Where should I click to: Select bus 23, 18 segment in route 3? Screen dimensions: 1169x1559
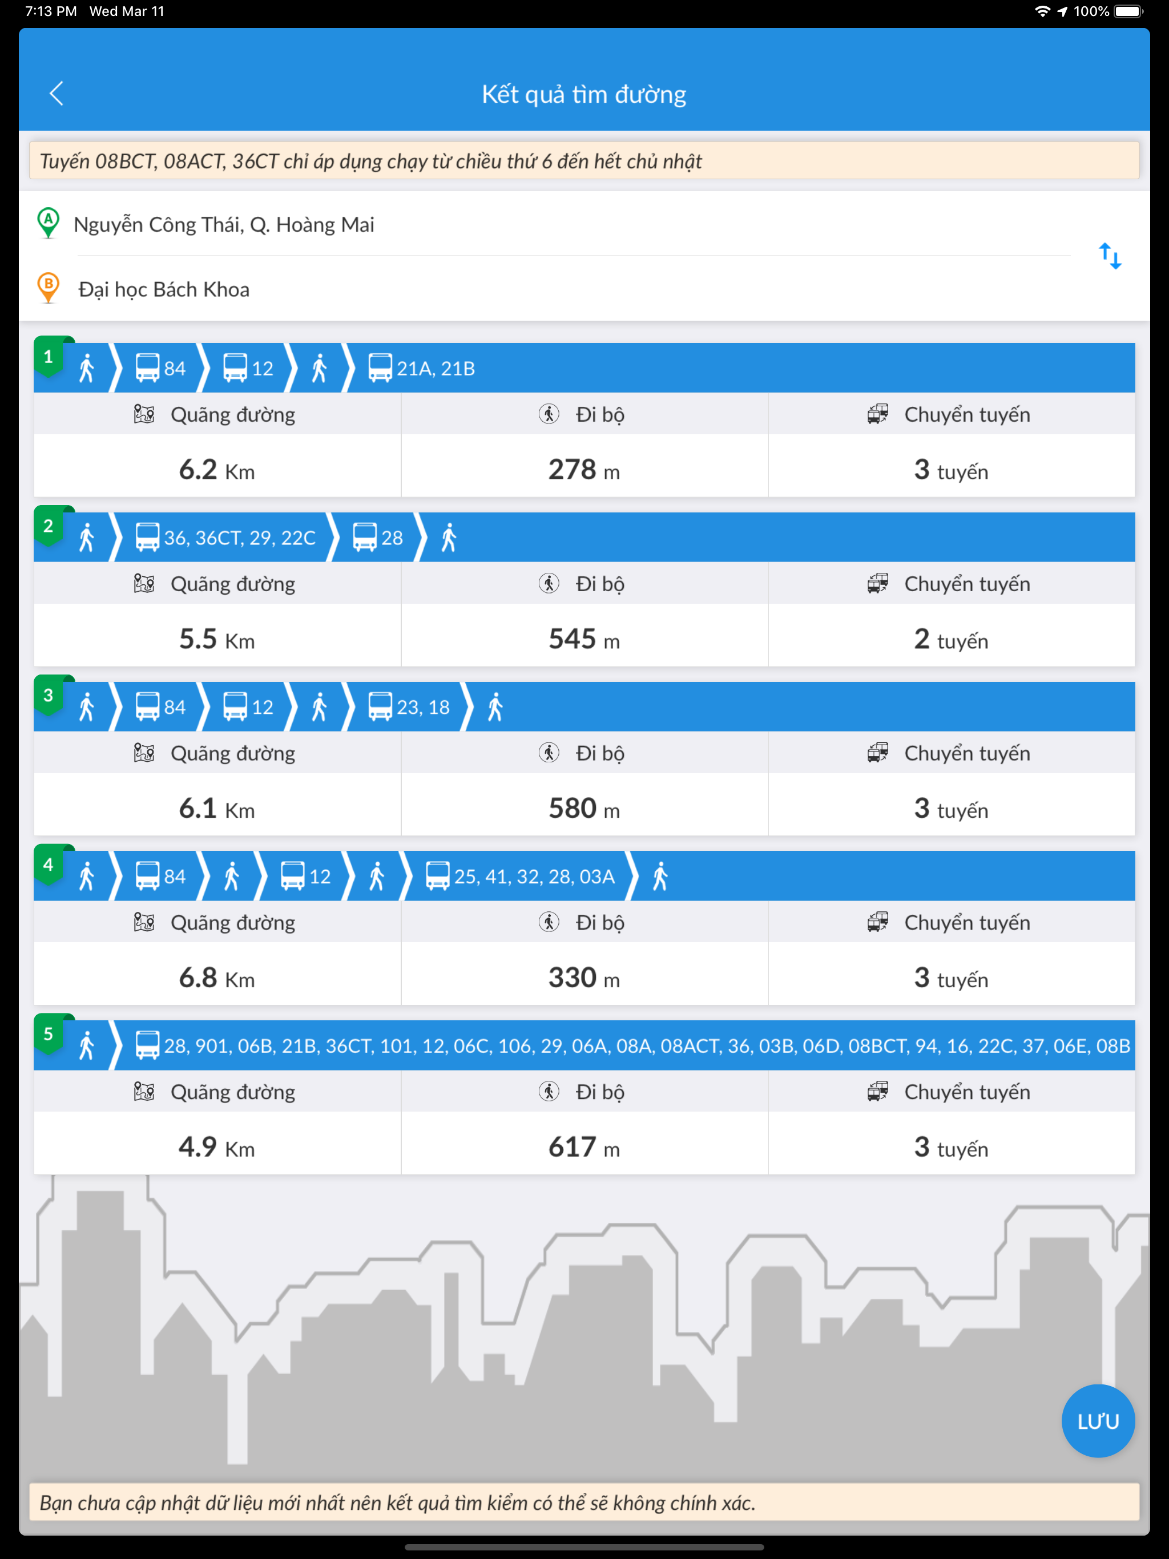point(409,707)
